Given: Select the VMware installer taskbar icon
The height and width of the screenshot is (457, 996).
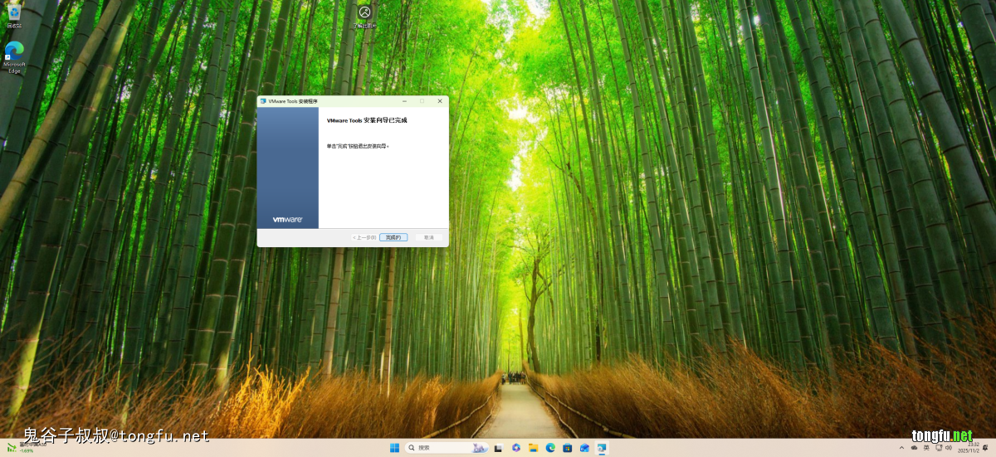Looking at the screenshot, I should click(603, 448).
